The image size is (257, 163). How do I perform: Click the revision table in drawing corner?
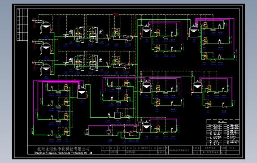coord(22,25)
